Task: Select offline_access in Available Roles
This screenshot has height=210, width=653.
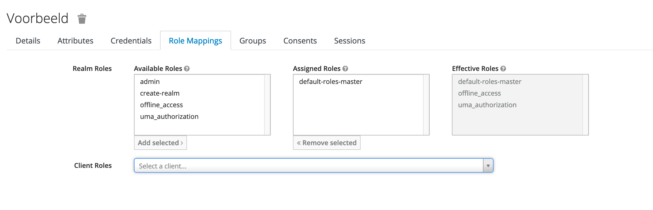Action: pos(161,105)
